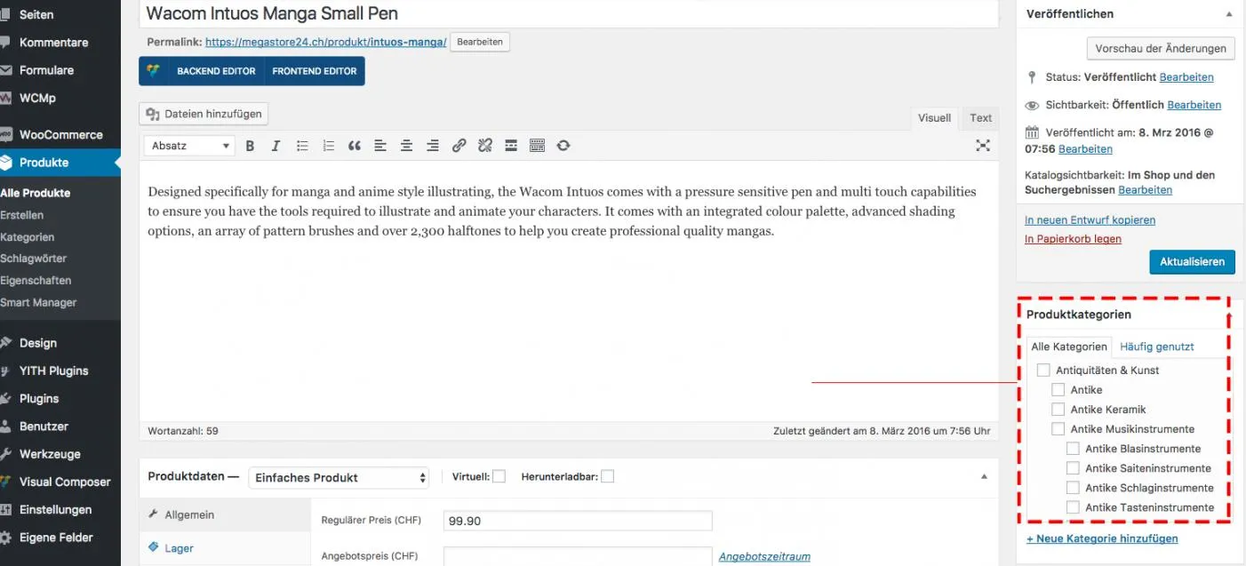Open the Absatz paragraph format dropdown

click(189, 146)
